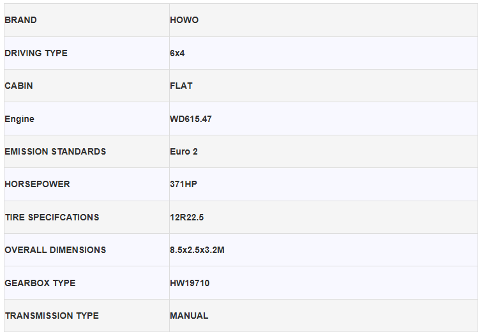Select the 371HP horsepower value

click(184, 184)
